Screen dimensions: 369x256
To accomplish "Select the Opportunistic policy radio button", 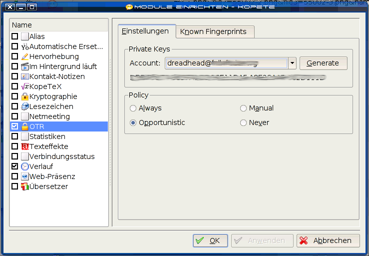I will [133, 123].
